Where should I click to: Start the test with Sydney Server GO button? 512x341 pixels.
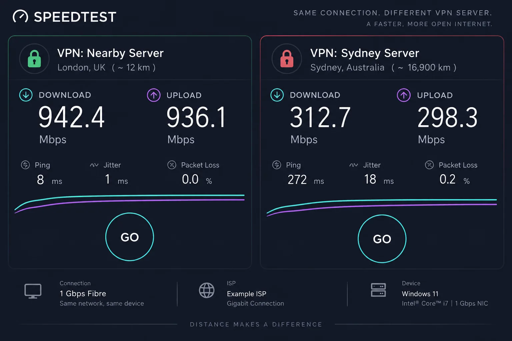(x=382, y=239)
